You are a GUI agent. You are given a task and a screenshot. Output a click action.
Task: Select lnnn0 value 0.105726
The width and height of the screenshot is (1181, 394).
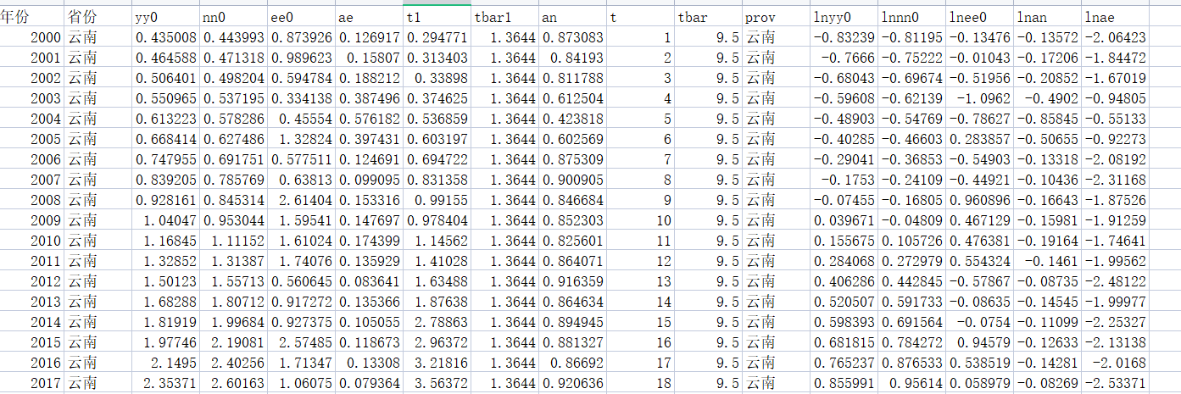click(x=912, y=241)
